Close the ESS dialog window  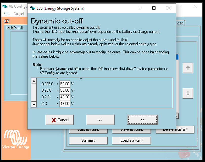[x=169, y=8]
